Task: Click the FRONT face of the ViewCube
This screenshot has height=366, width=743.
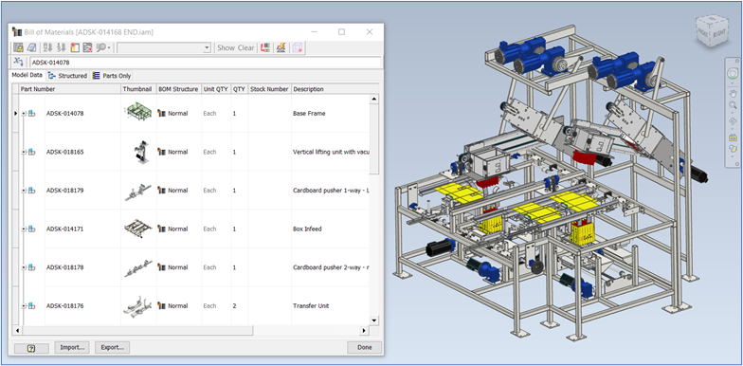Action: click(703, 32)
